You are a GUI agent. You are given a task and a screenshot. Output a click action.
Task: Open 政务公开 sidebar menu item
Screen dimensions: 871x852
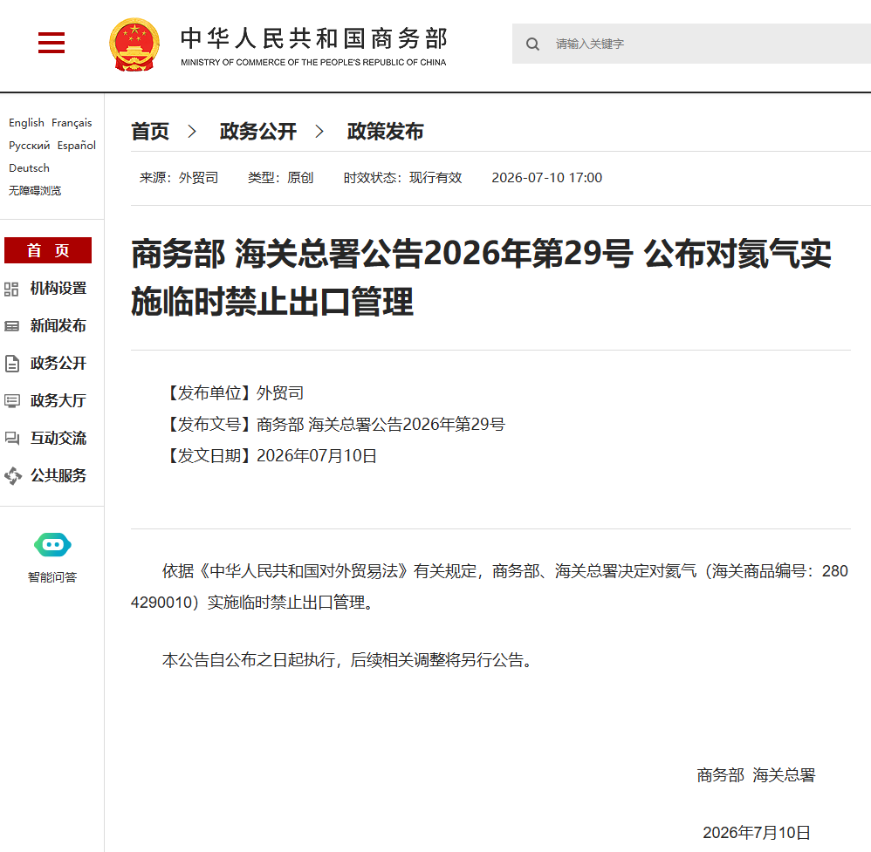coord(58,364)
